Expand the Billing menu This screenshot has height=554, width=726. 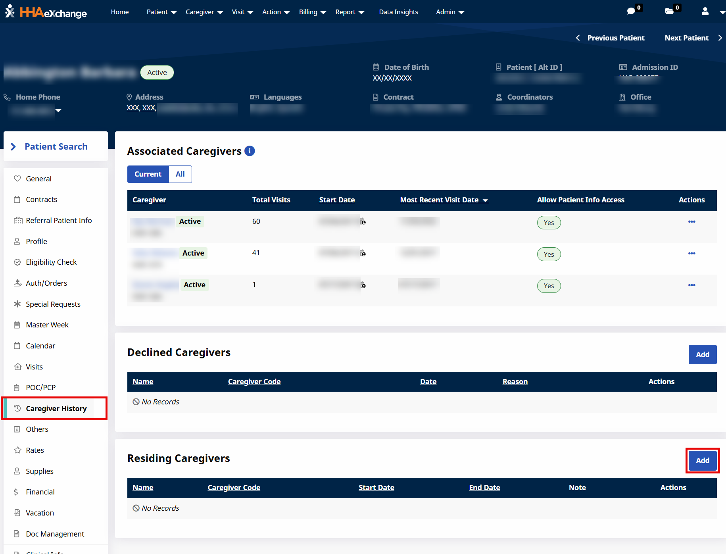[313, 12]
